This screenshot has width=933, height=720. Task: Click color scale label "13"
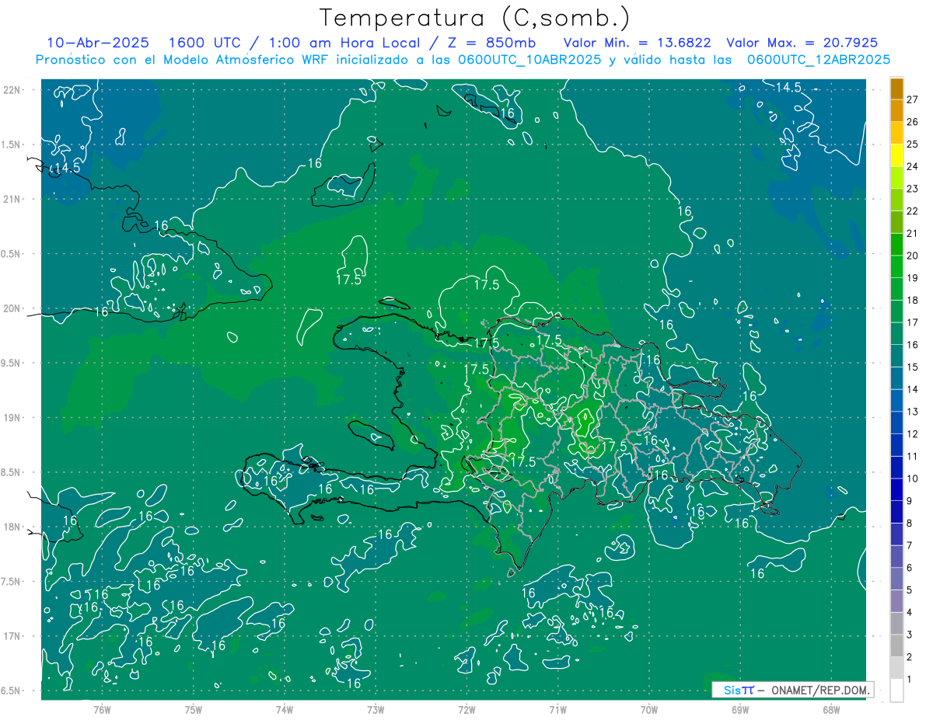click(x=912, y=412)
